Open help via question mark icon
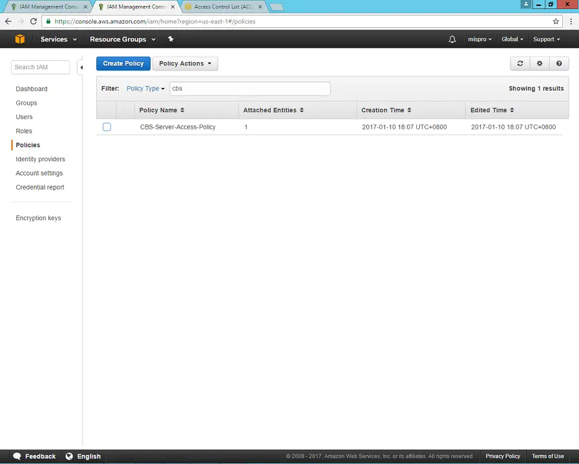Image resolution: width=579 pixels, height=464 pixels. click(559, 63)
